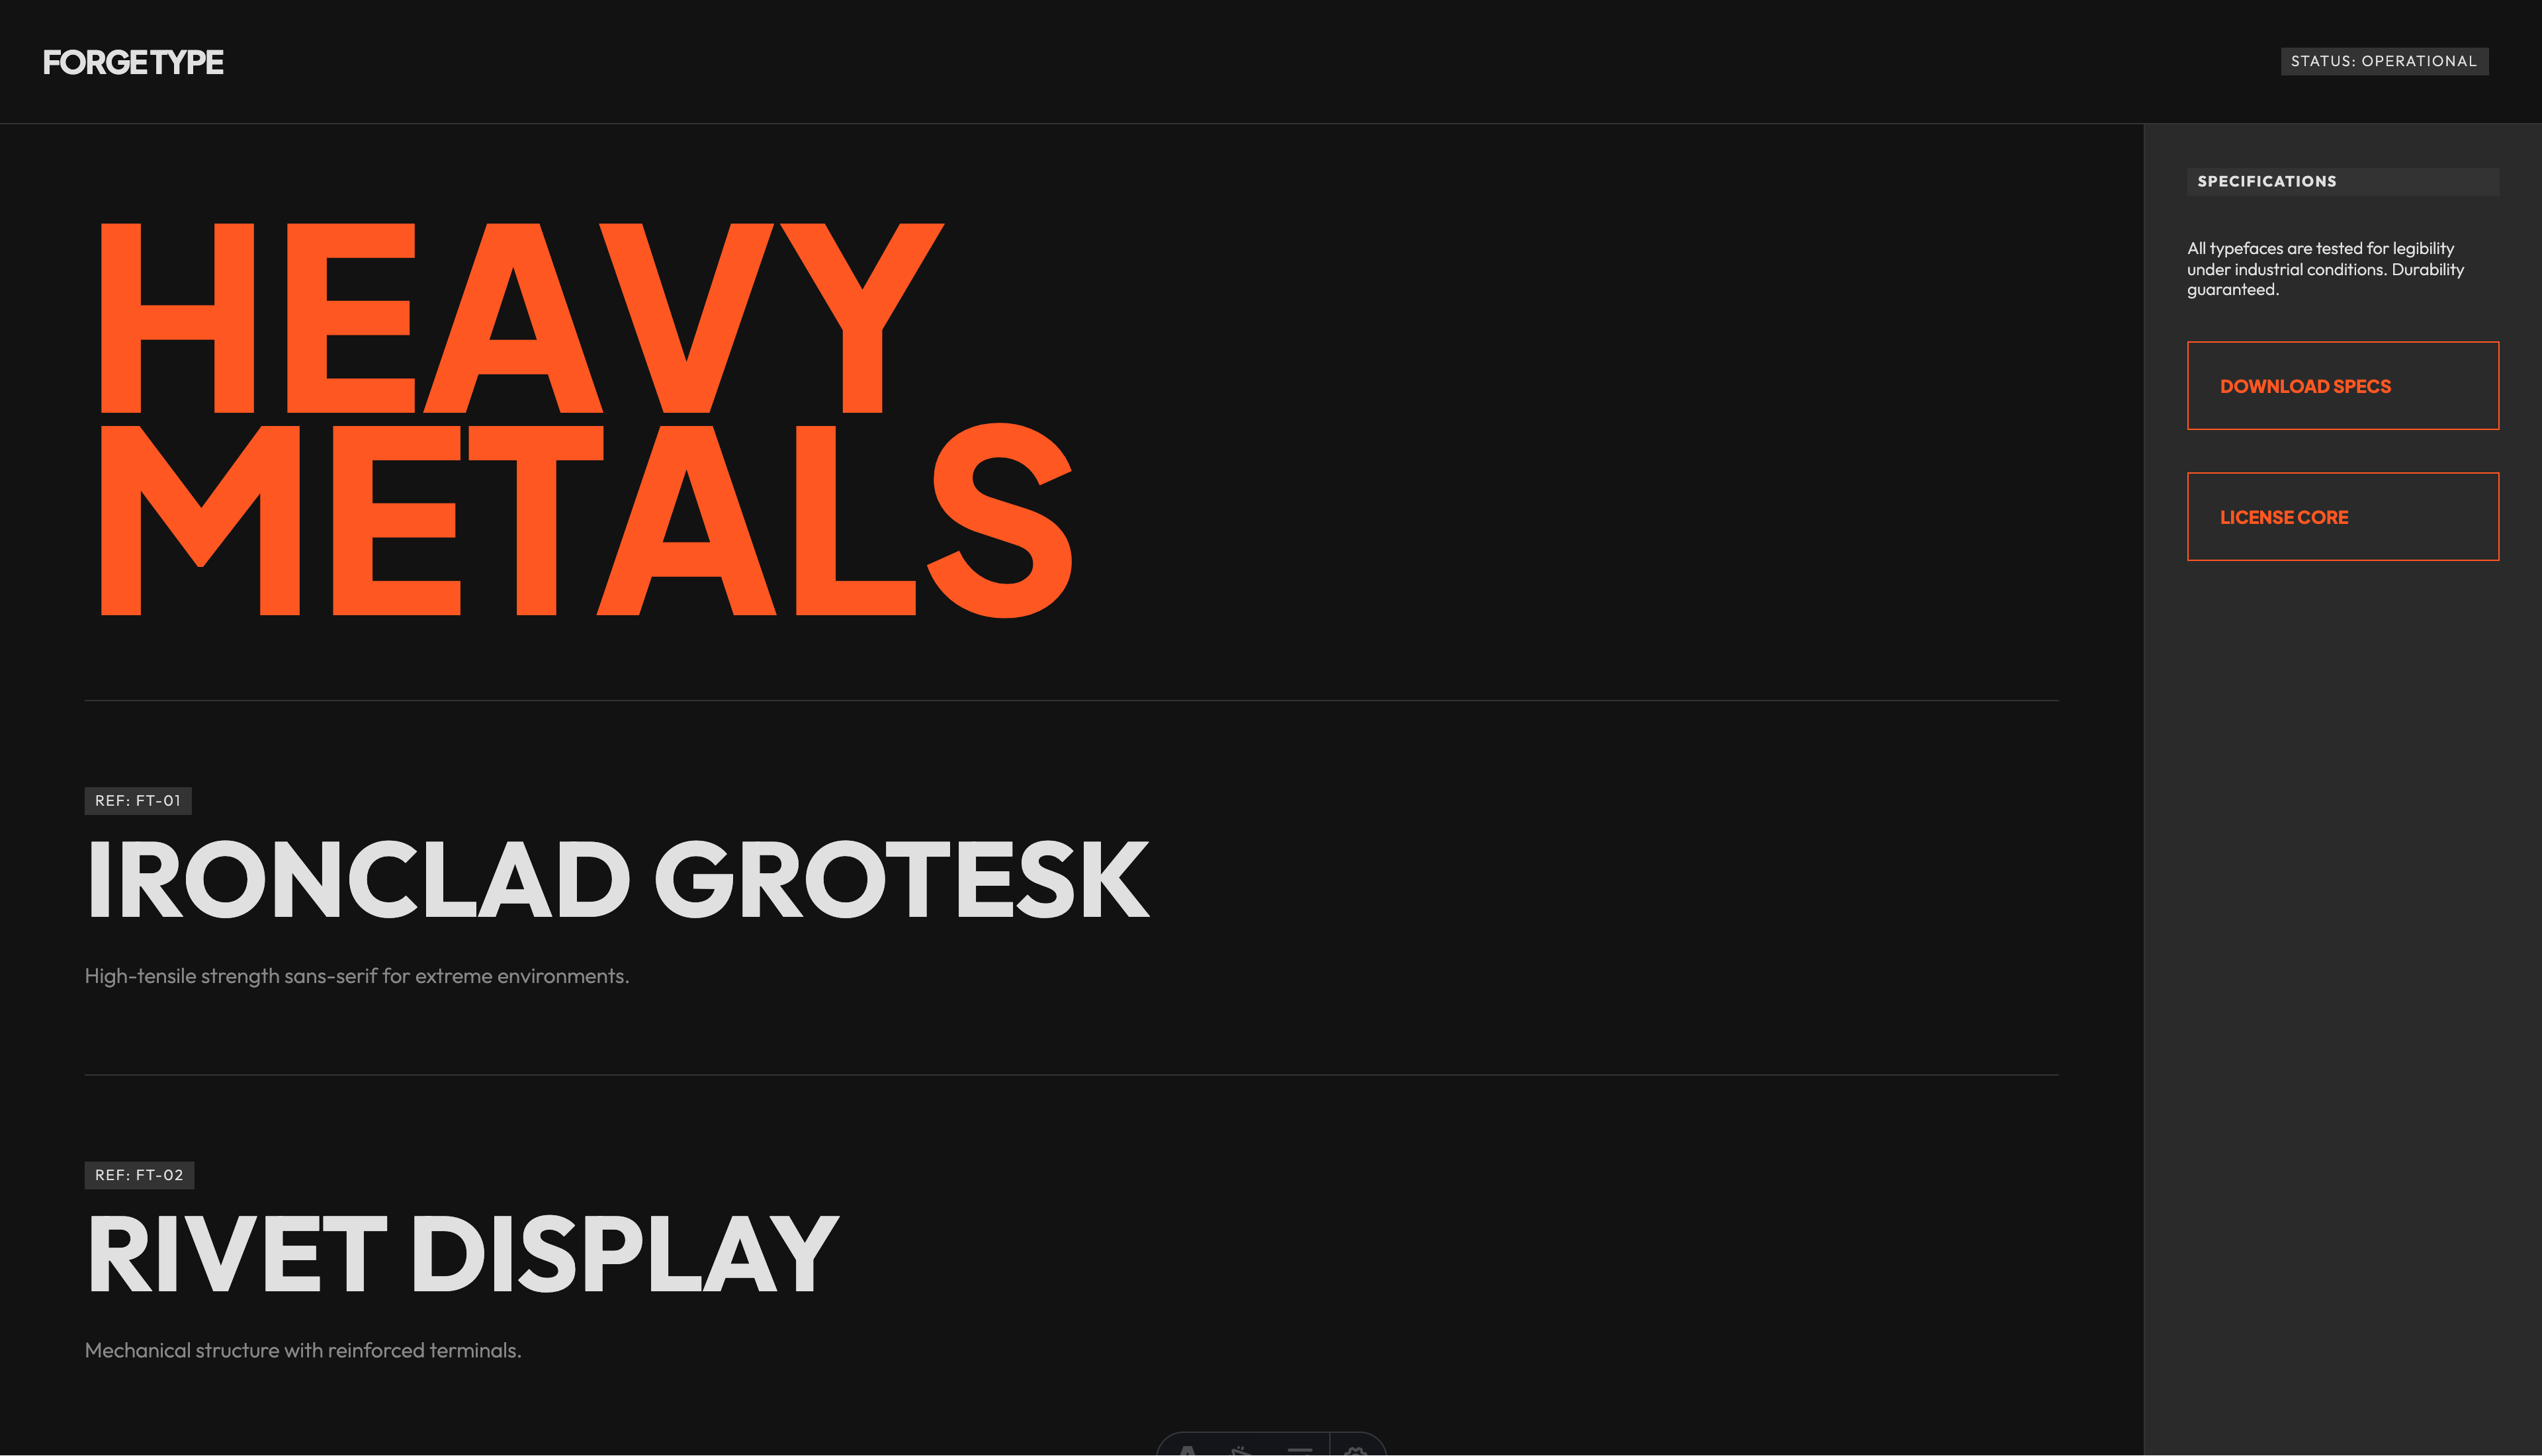The height and width of the screenshot is (1456, 2542).
Task: Select the REF: FT-01 tag
Action: coord(138,801)
